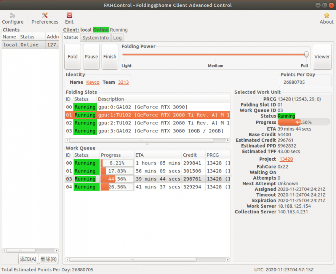This screenshot has height=274, width=336.
Task: Click Work Queue ETA column header
Action: 158,155
